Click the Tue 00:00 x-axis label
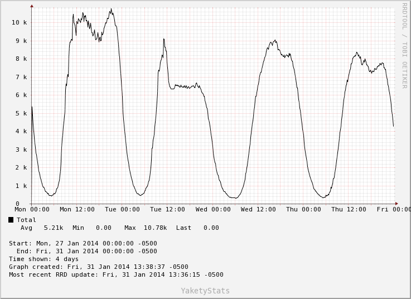 123,210
